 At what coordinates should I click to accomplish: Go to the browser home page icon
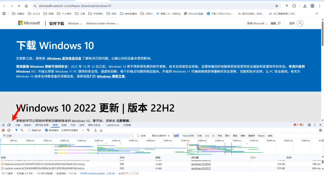click(26, 6)
